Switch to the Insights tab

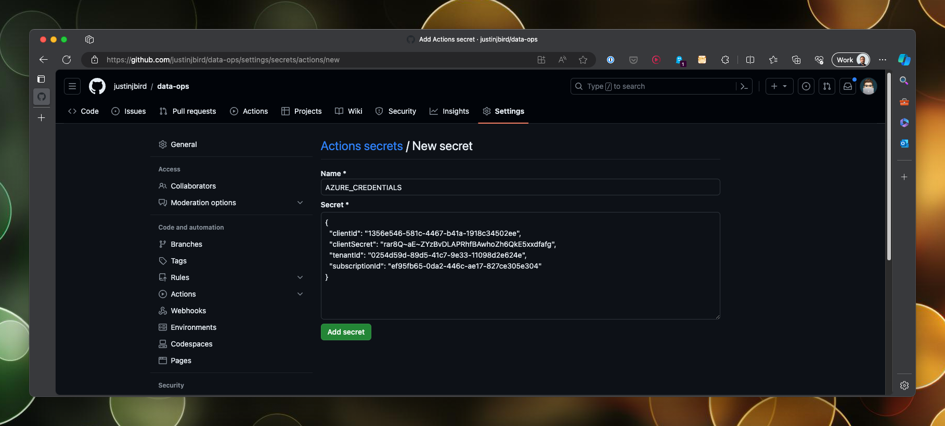[449, 111]
